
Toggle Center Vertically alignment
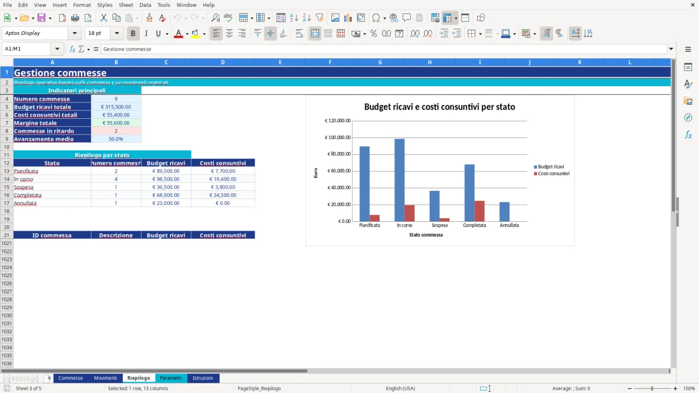270,34
